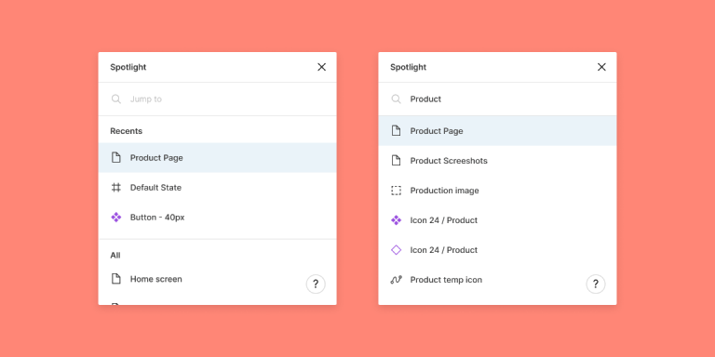Select 'Product Page' under Recents
This screenshot has height=357, width=715.
(218, 157)
